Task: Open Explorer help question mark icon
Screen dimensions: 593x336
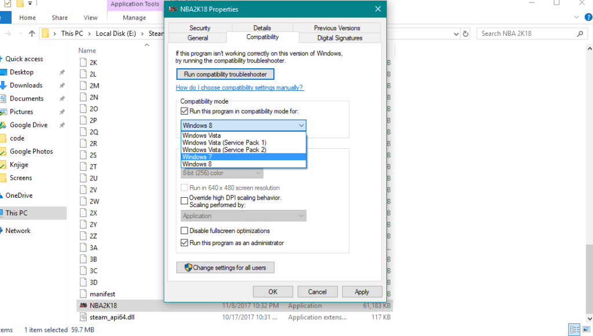Action: tap(588, 17)
